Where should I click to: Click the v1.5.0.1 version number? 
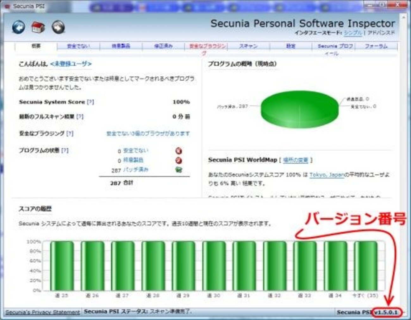coord(386,312)
